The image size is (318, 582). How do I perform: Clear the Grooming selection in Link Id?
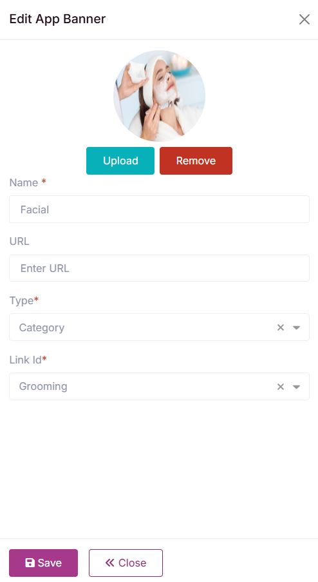(281, 387)
